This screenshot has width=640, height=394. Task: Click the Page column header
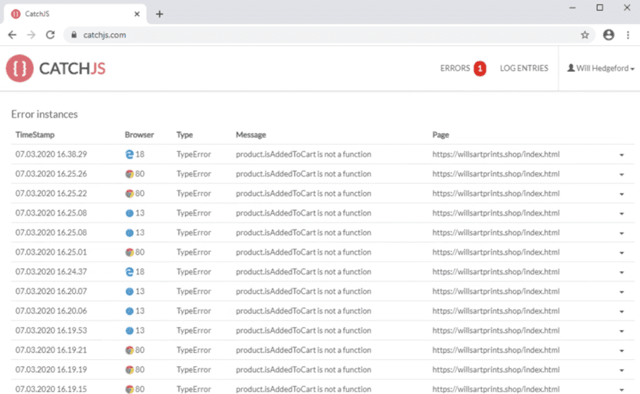(441, 135)
